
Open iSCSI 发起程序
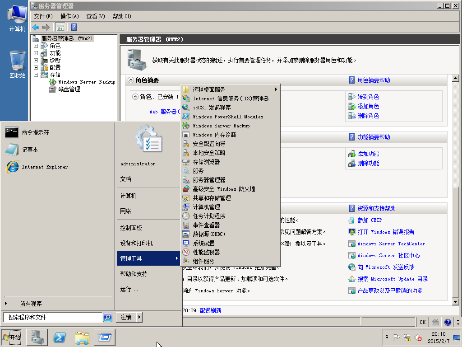[x=230, y=108]
